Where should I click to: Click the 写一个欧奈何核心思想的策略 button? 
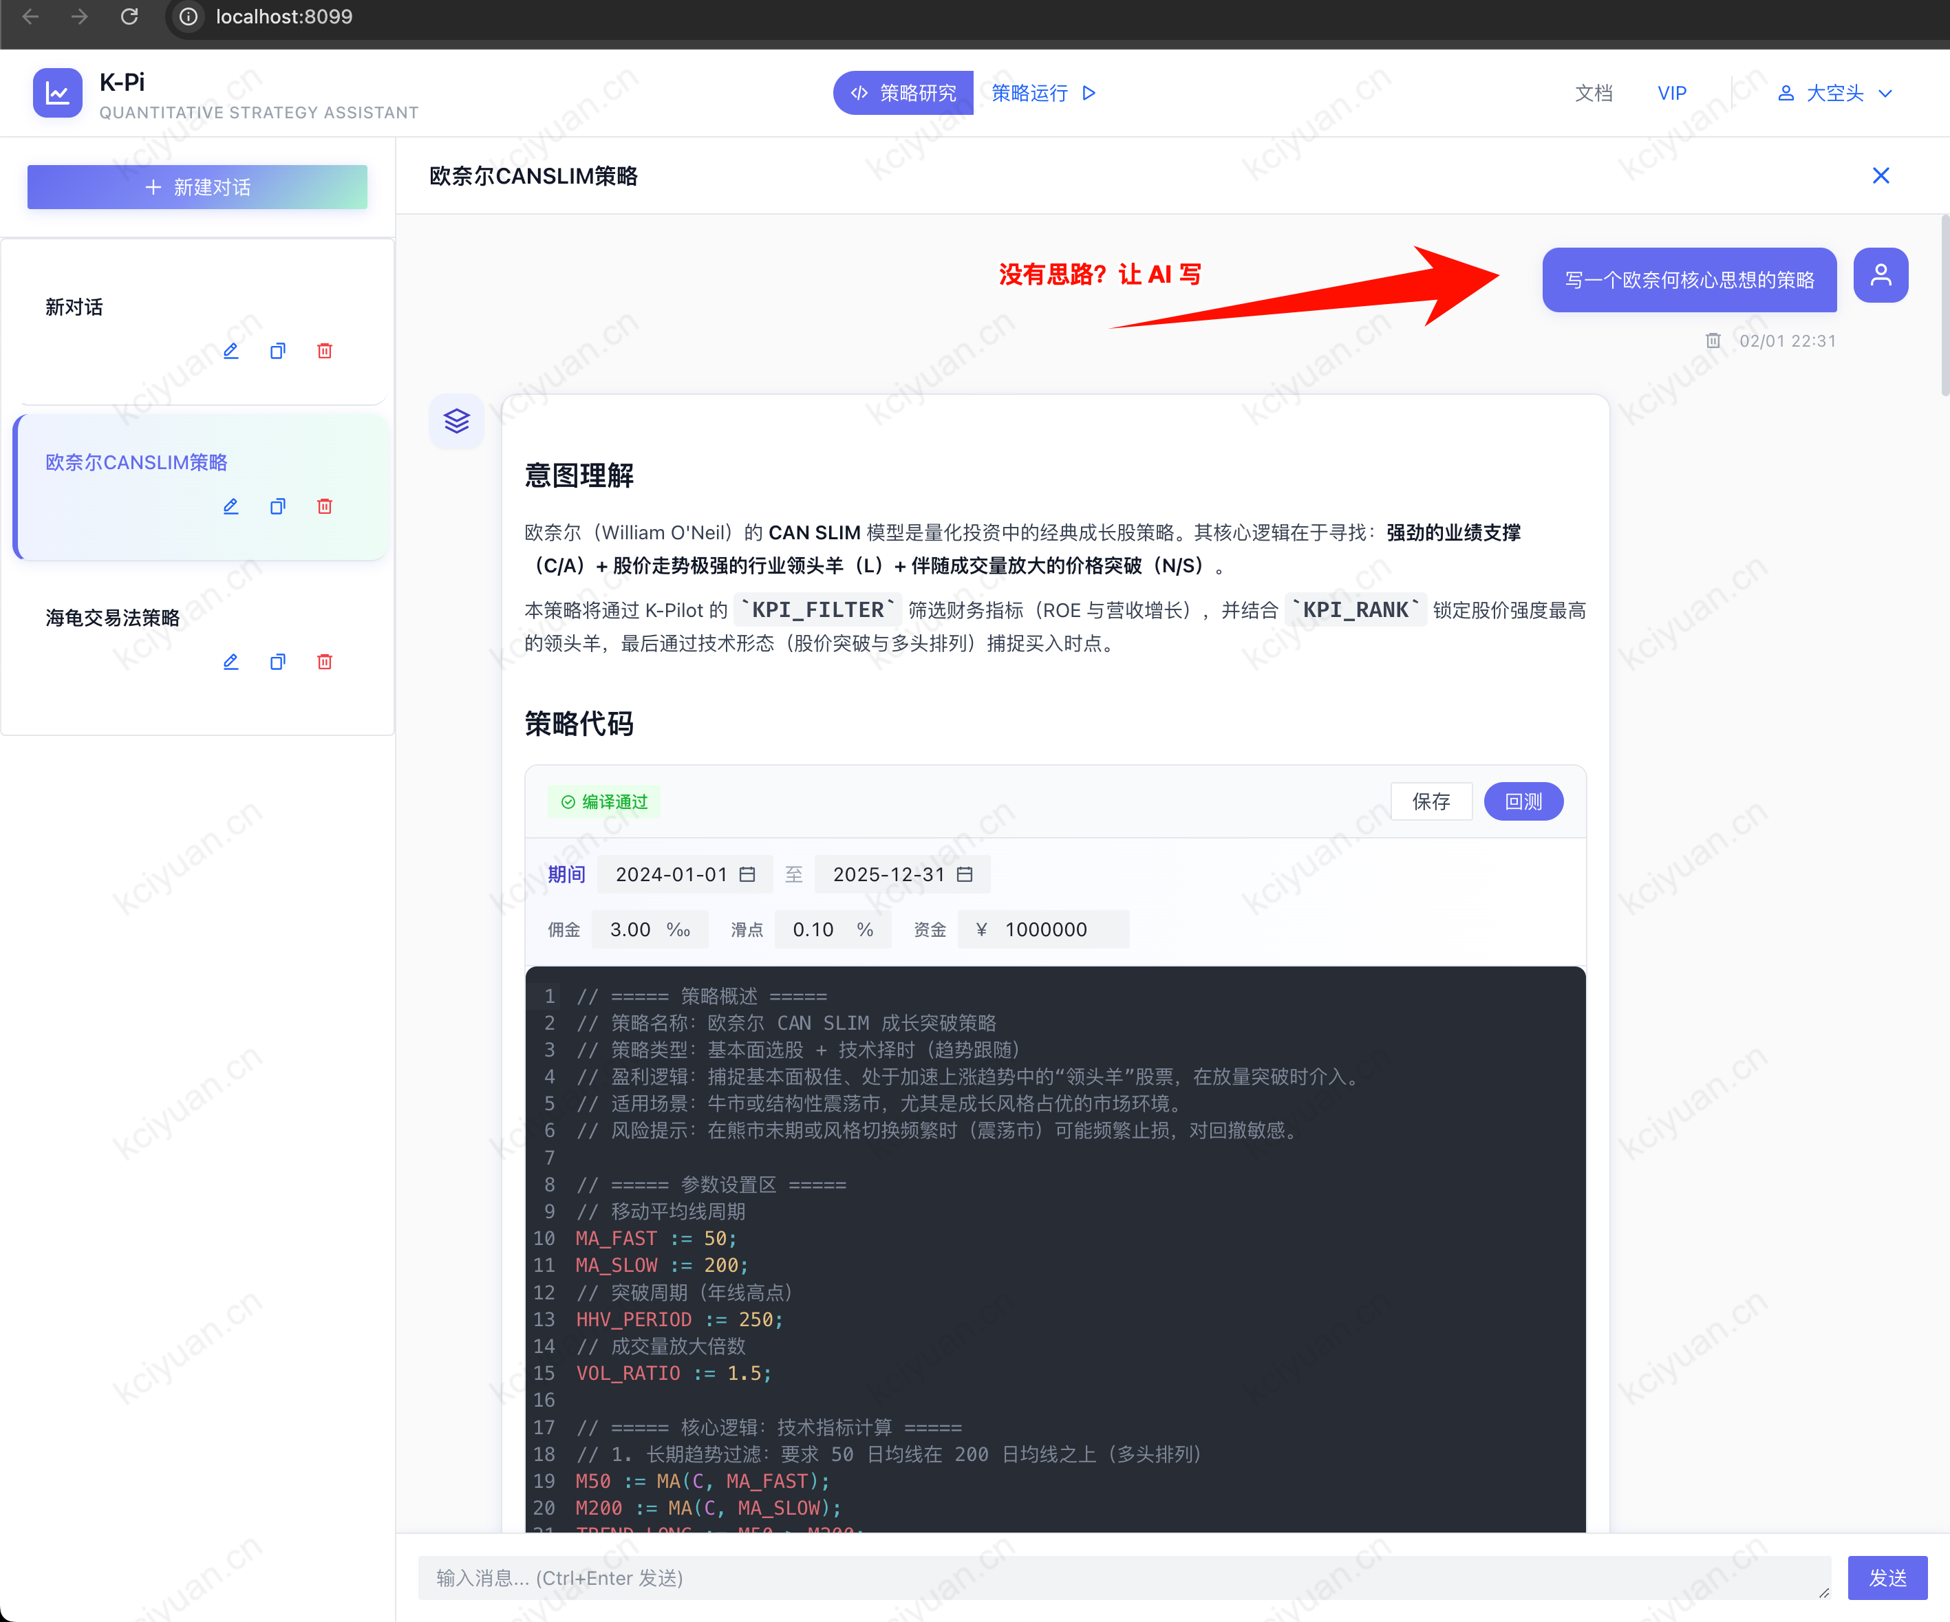pyautogui.click(x=1689, y=279)
